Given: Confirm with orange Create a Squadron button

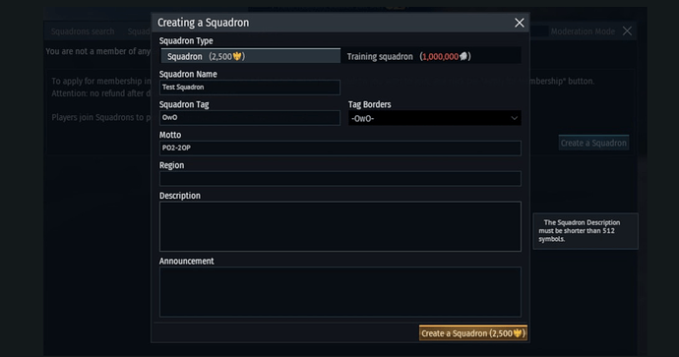Looking at the screenshot, I should tap(473, 333).
